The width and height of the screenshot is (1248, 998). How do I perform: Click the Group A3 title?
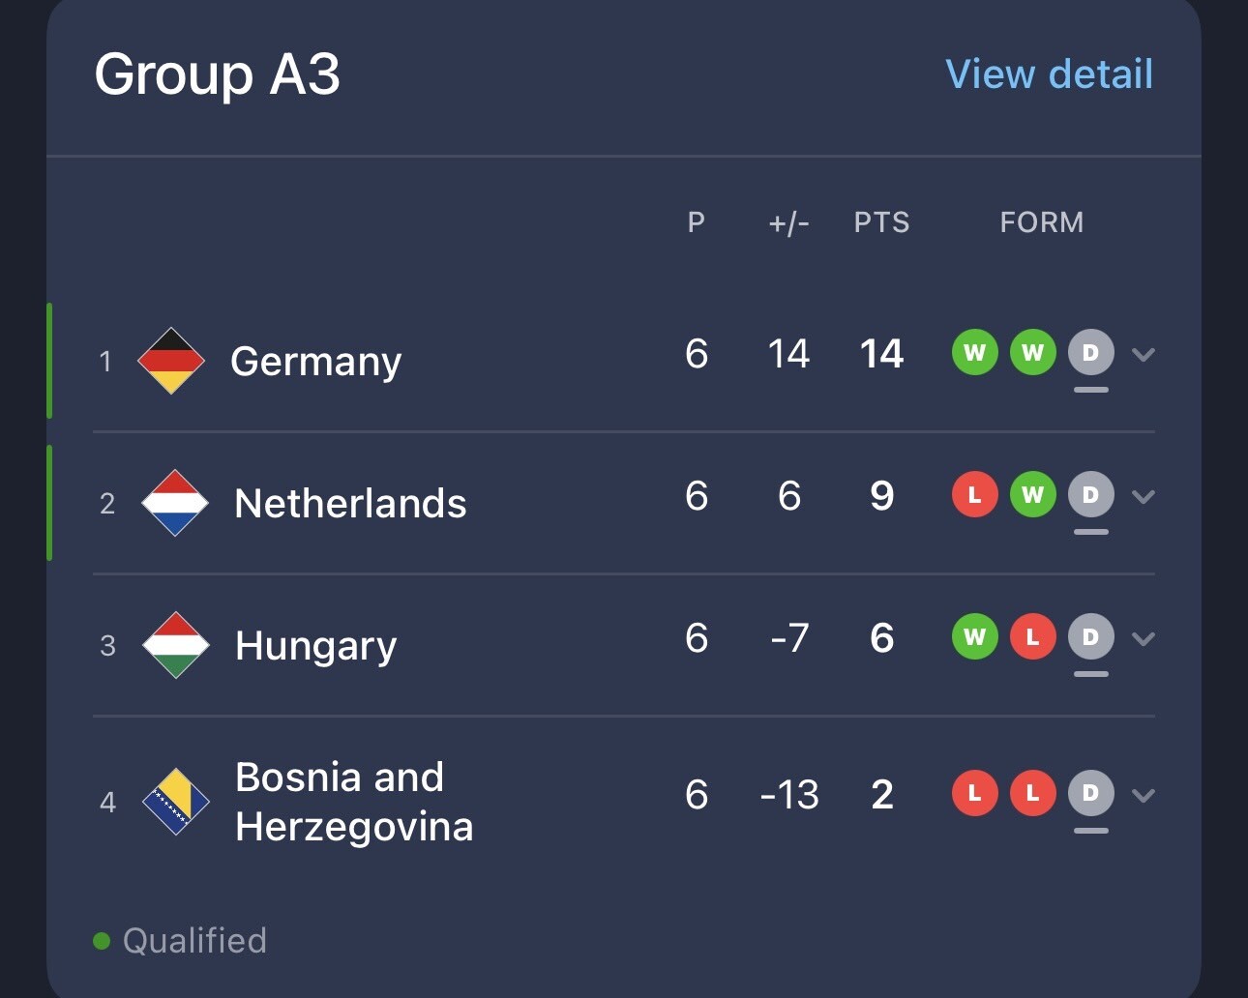(218, 74)
